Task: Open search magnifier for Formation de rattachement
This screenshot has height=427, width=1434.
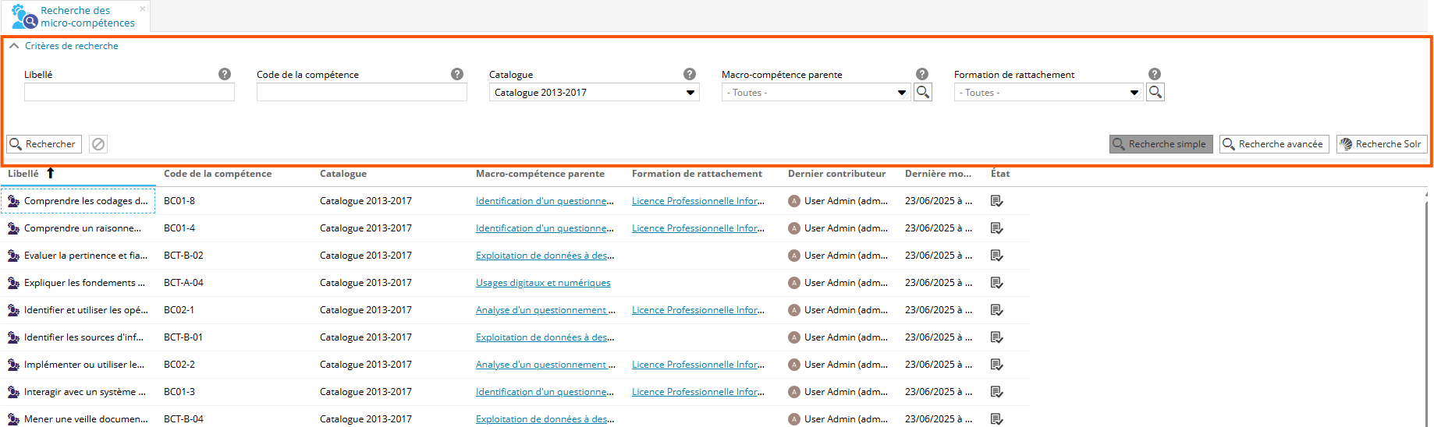Action: coord(1155,93)
